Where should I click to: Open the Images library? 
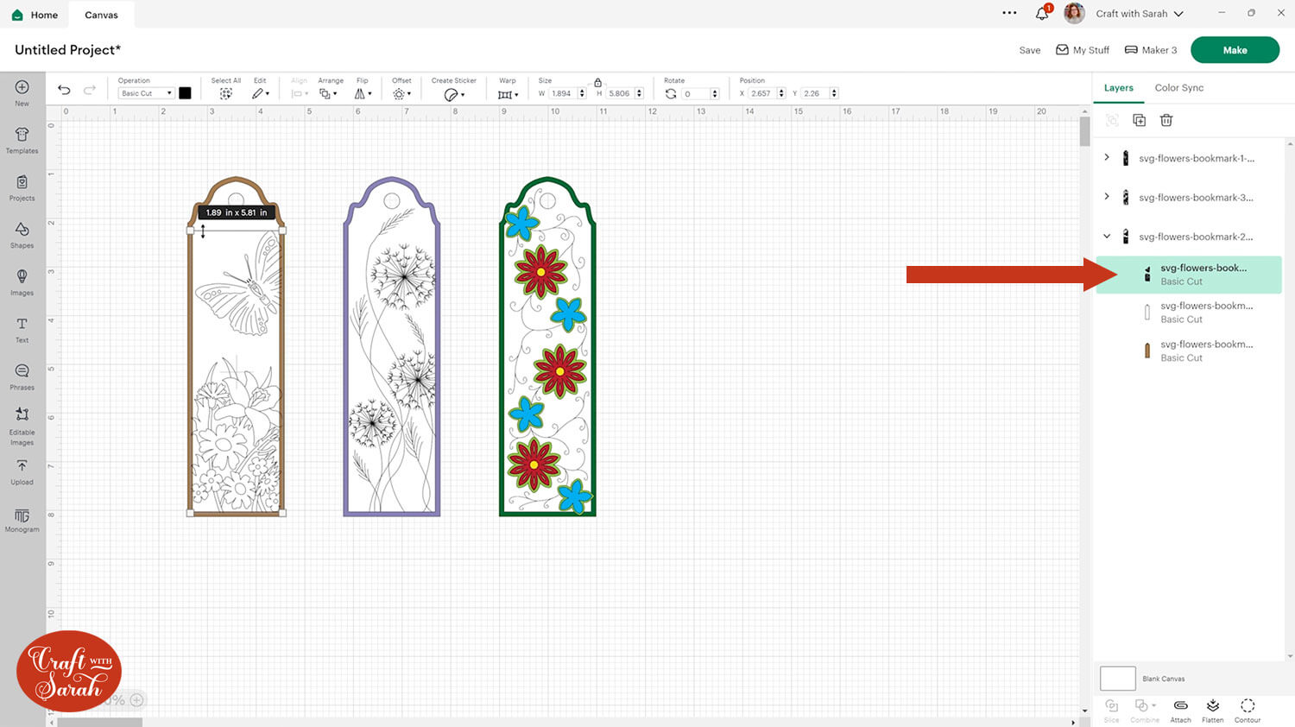click(22, 282)
